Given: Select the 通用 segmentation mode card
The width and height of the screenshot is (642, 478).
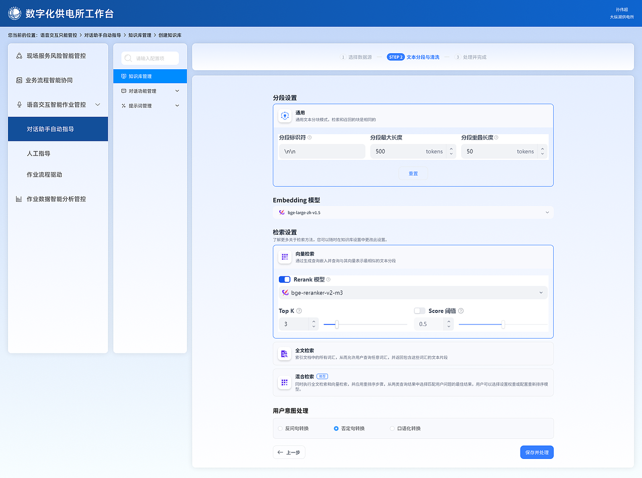Looking at the screenshot, I should pos(413,116).
